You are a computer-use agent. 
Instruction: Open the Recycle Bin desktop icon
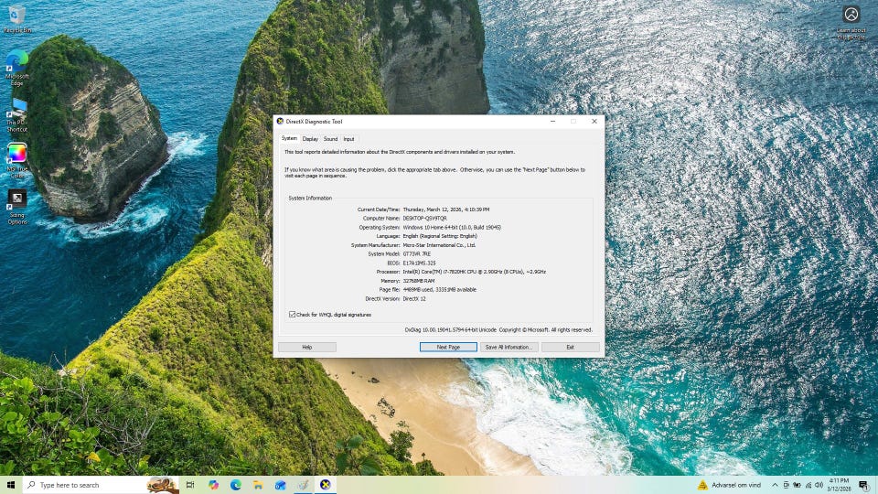click(x=16, y=19)
